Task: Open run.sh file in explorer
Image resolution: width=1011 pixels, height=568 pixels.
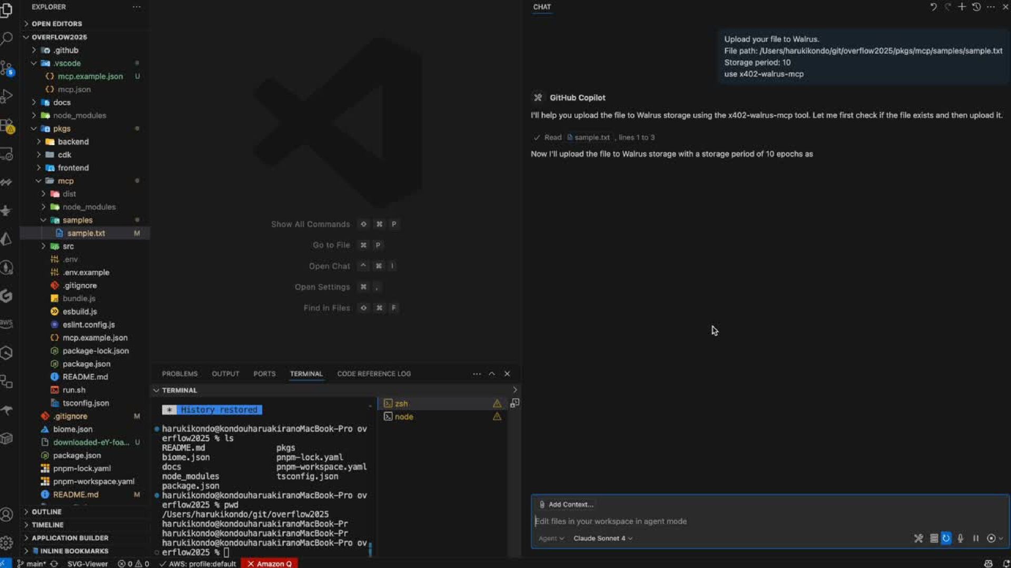Action: [x=84, y=390]
